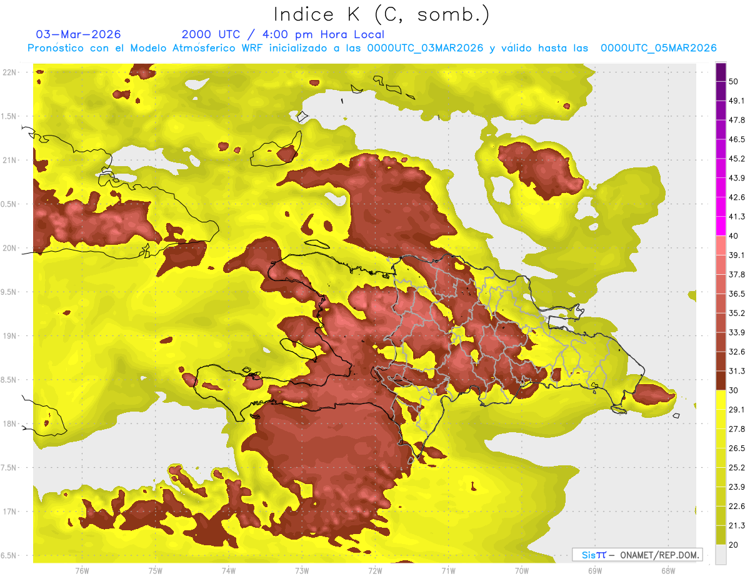750x579 pixels.
Task: Click the initialization stamp '0000UTC_03MAR2026'
Action: click(x=425, y=48)
